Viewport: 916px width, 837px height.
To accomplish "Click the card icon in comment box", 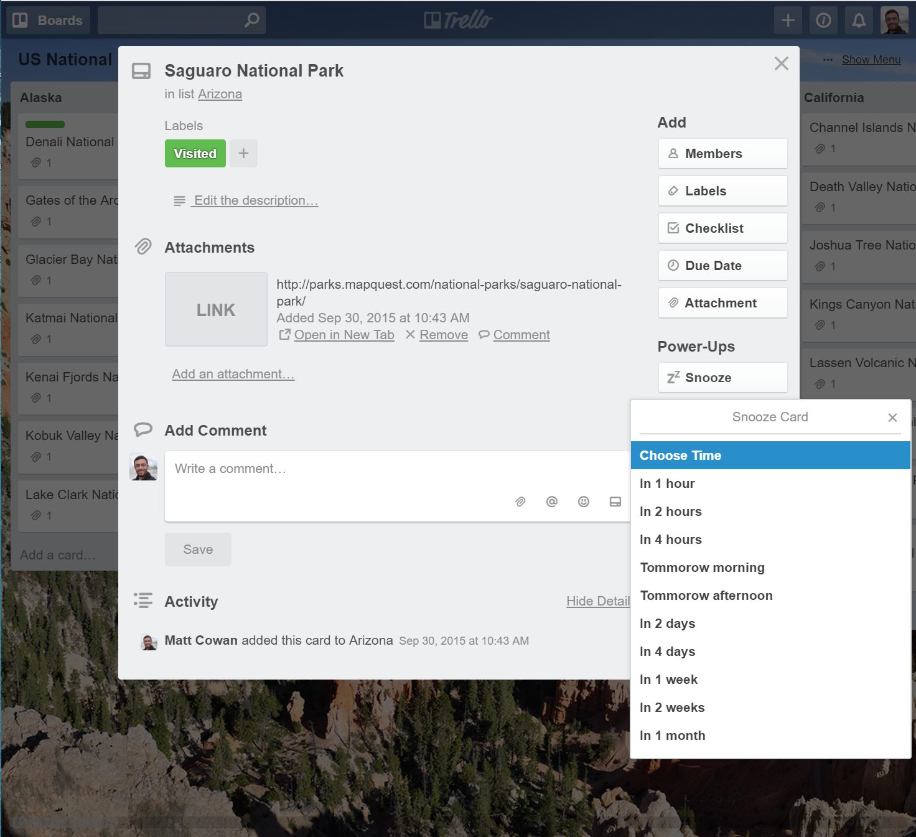I will 615,502.
